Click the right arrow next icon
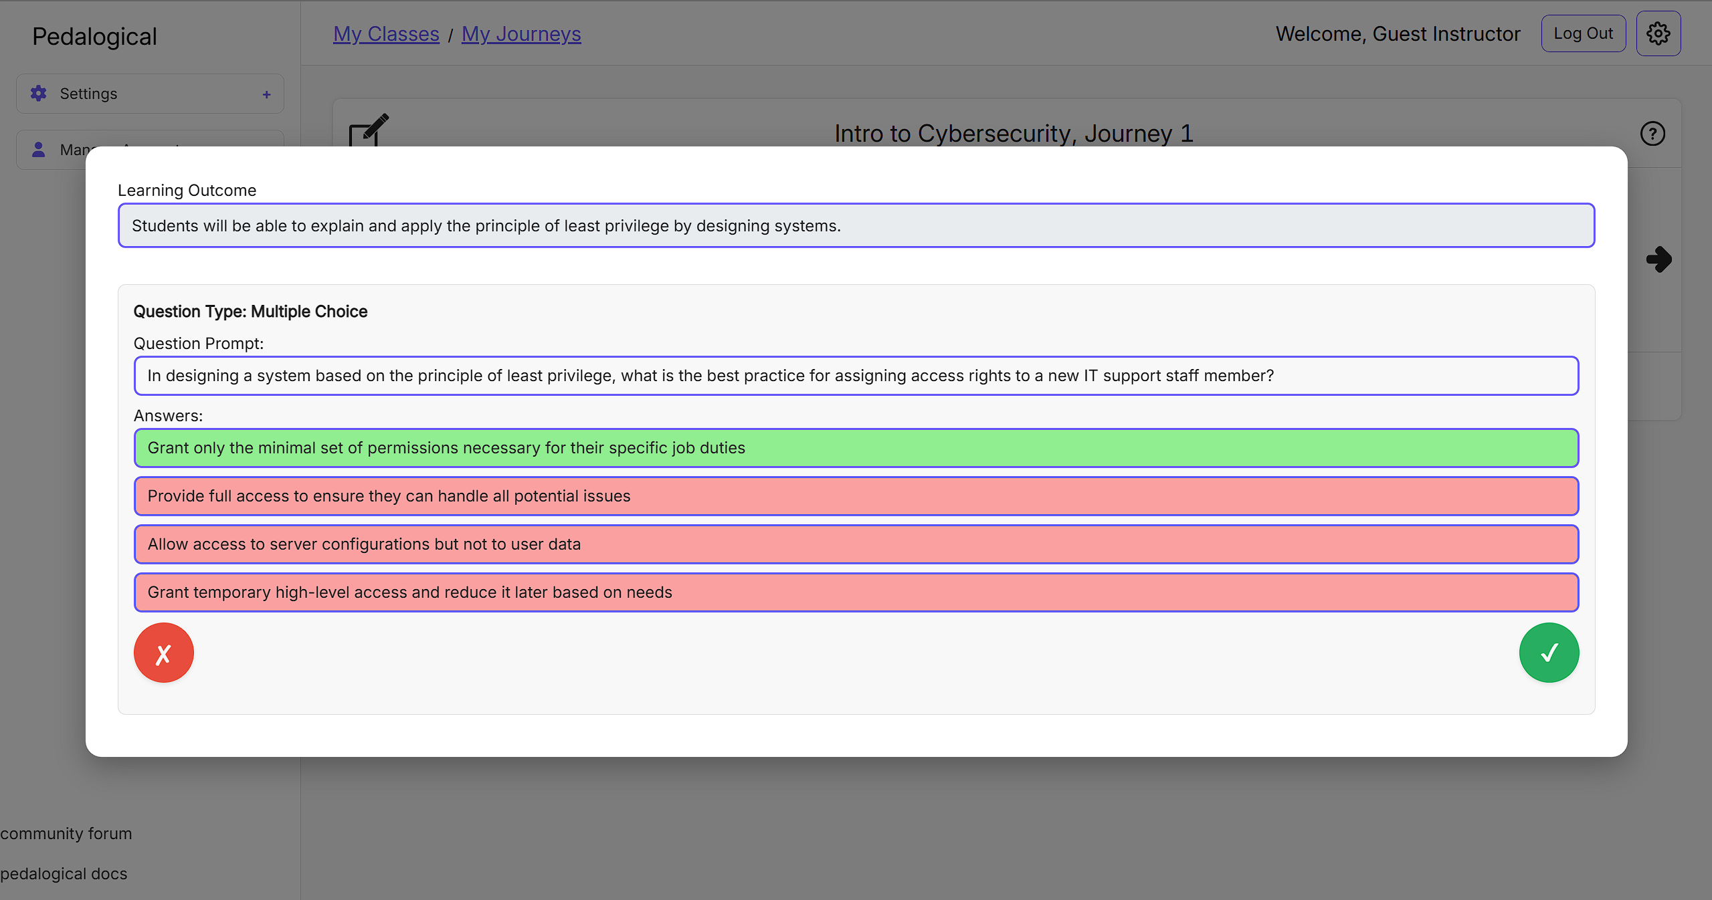The image size is (1712, 900). [x=1658, y=259]
